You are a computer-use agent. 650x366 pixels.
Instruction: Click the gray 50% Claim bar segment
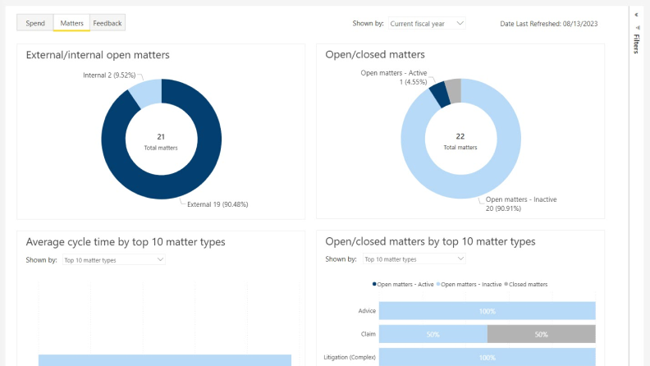coord(541,334)
